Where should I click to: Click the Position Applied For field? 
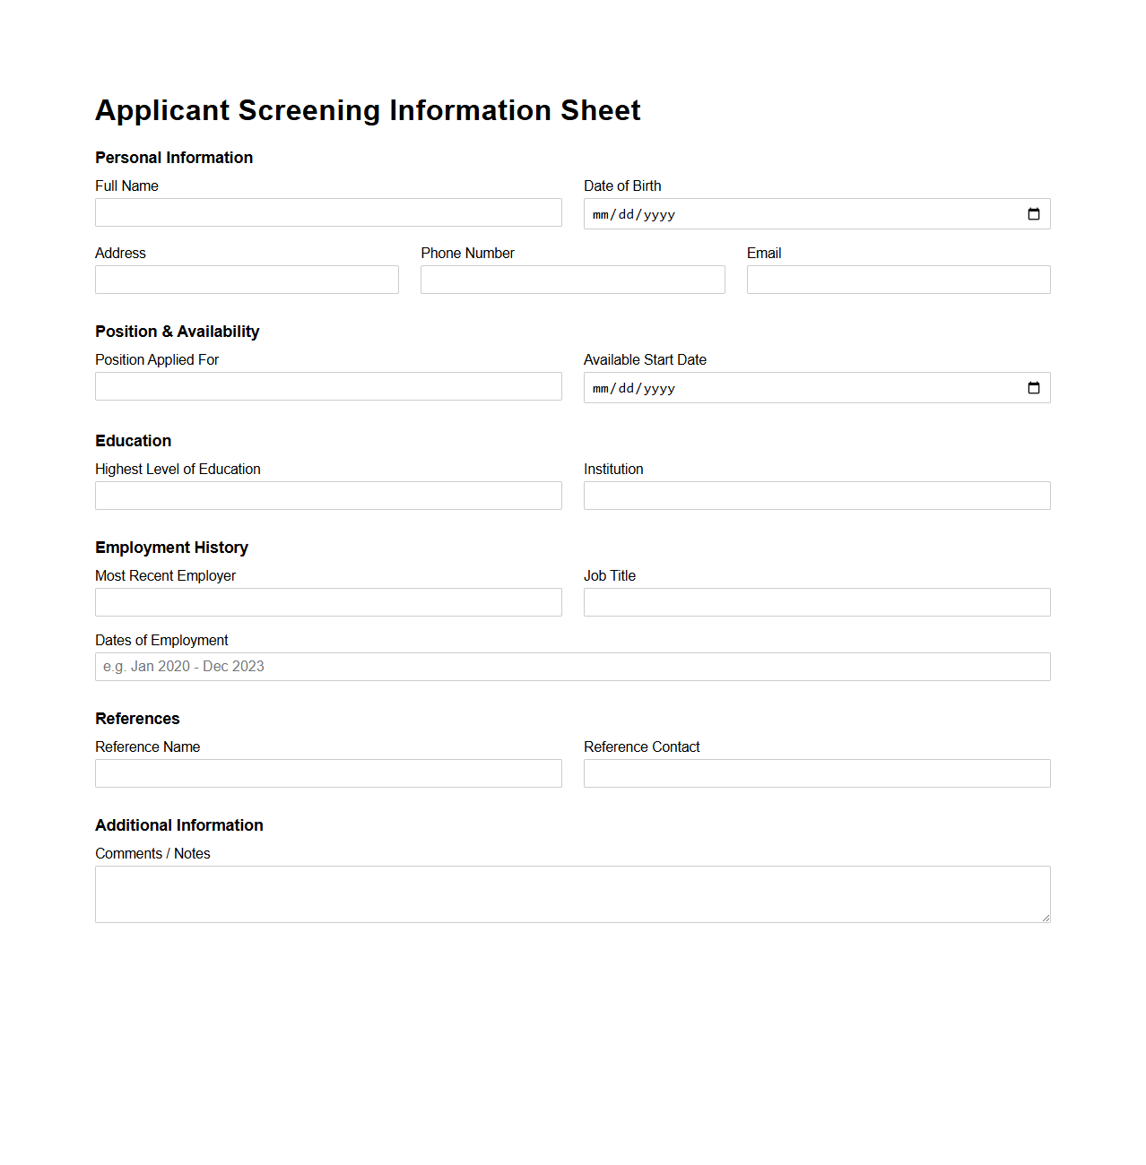click(x=328, y=385)
